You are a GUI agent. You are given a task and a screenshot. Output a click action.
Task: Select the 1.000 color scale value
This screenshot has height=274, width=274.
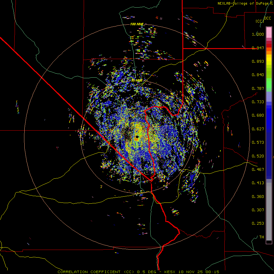click(258, 34)
